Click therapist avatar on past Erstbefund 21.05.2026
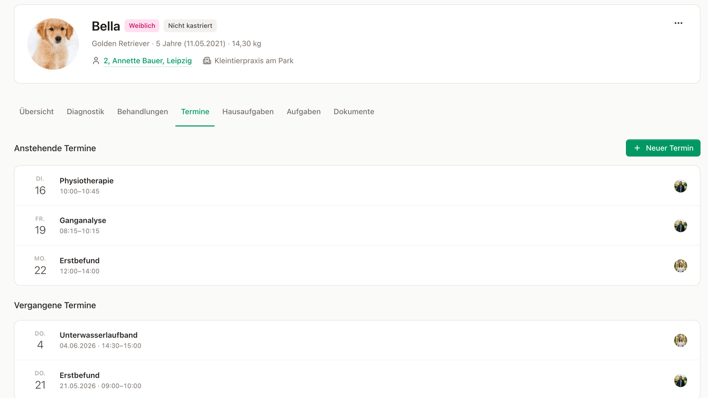708x398 pixels. pyautogui.click(x=681, y=380)
